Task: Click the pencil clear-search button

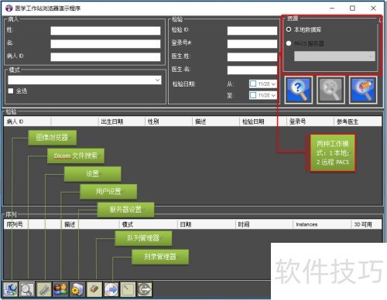Action: pos(363,90)
